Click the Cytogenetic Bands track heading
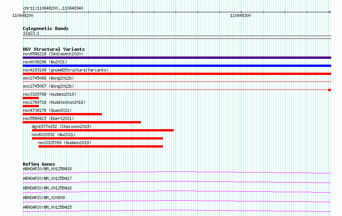The image size is (342, 216). coord(46,28)
